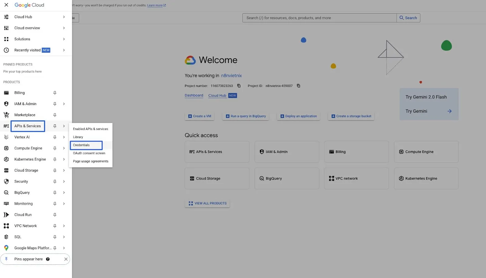Pin the APIs & Services product
The width and height of the screenshot is (486, 278).
pyautogui.click(x=55, y=126)
